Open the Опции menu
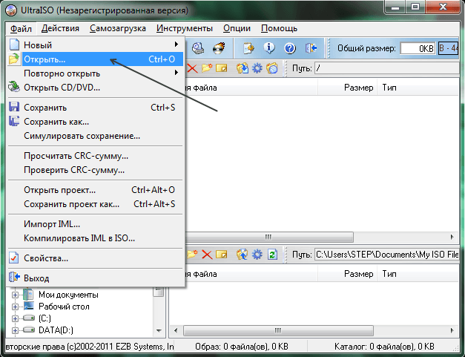Image resolution: width=465 pixels, height=357 pixels. click(x=237, y=28)
